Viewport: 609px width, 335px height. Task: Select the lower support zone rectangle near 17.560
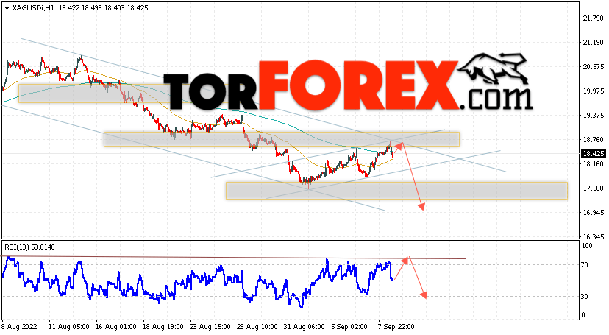coord(396,191)
